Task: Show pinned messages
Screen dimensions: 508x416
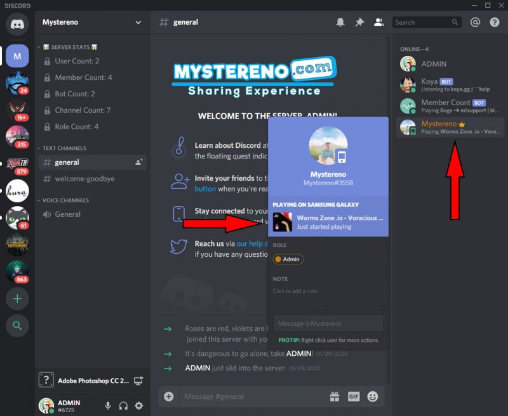Action: point(359,22)
